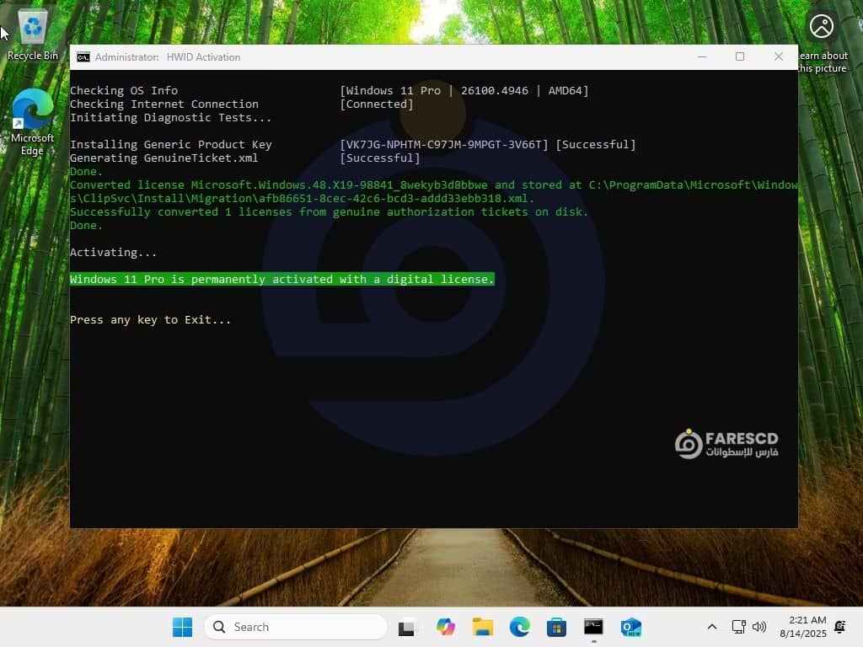This screenshot has width=863, height=647.
Task: Launch Copilot from the taskbar
Action: [445, 627]
